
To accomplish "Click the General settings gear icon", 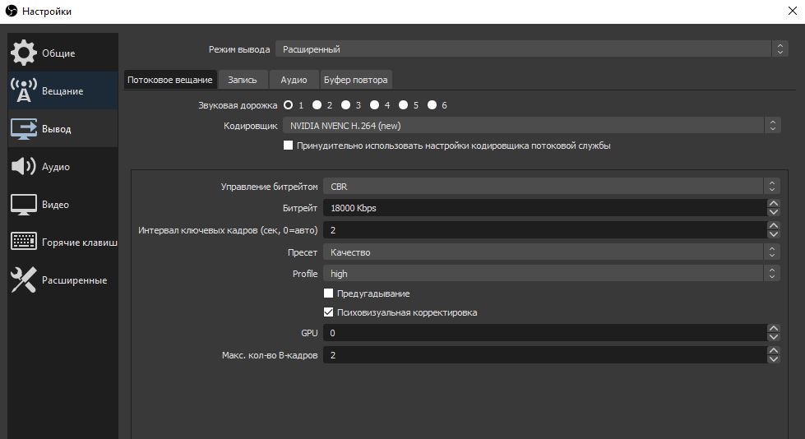I will 23,53.
